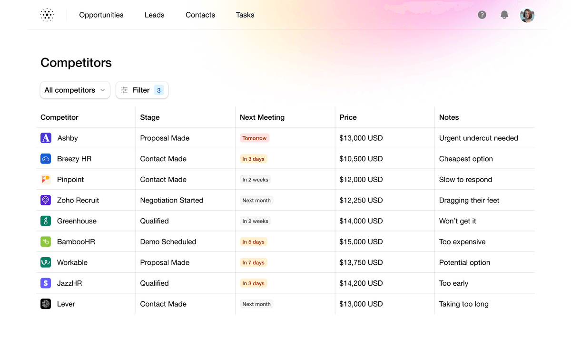Click the $10,500 USD price
Viewport: 571px width, 337px height.
[361, 159]
